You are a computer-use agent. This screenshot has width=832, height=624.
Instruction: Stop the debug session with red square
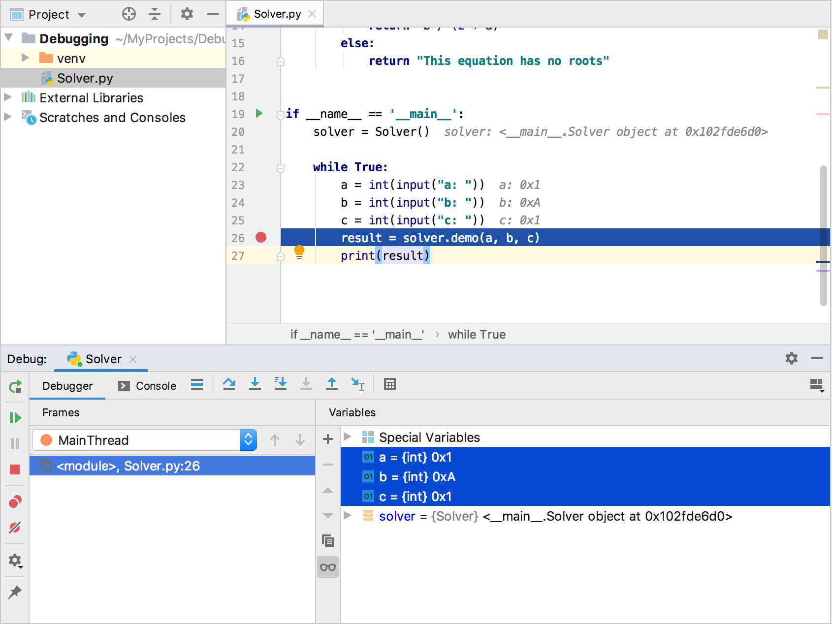[15, 469]
